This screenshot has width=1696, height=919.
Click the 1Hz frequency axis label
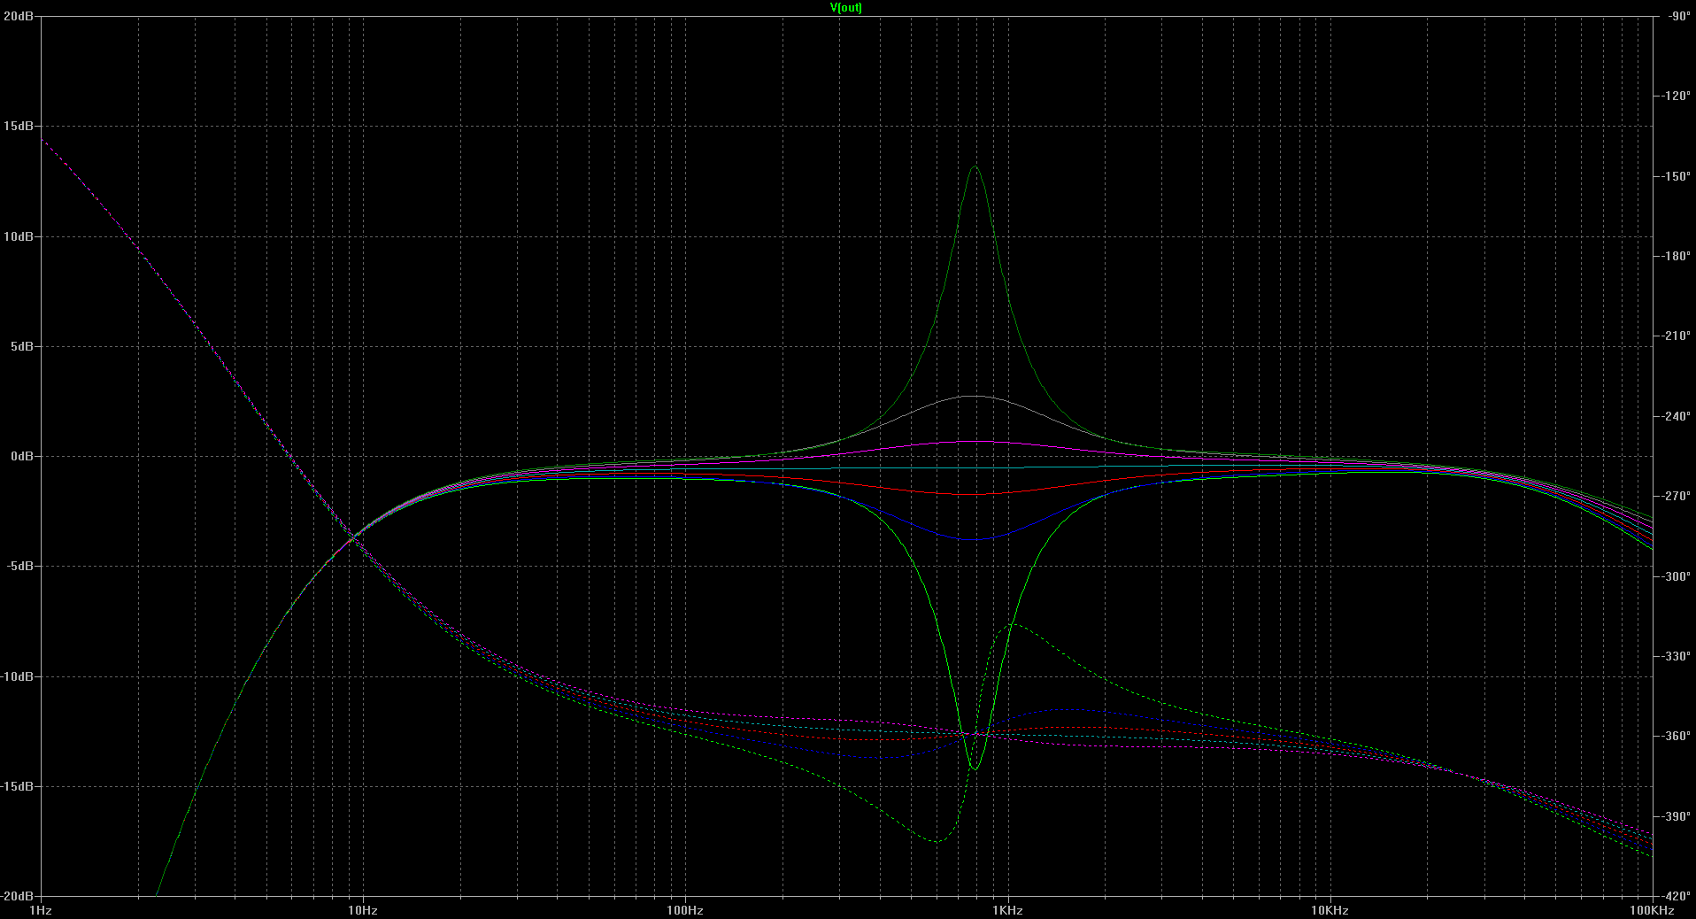tap(41, 910)
